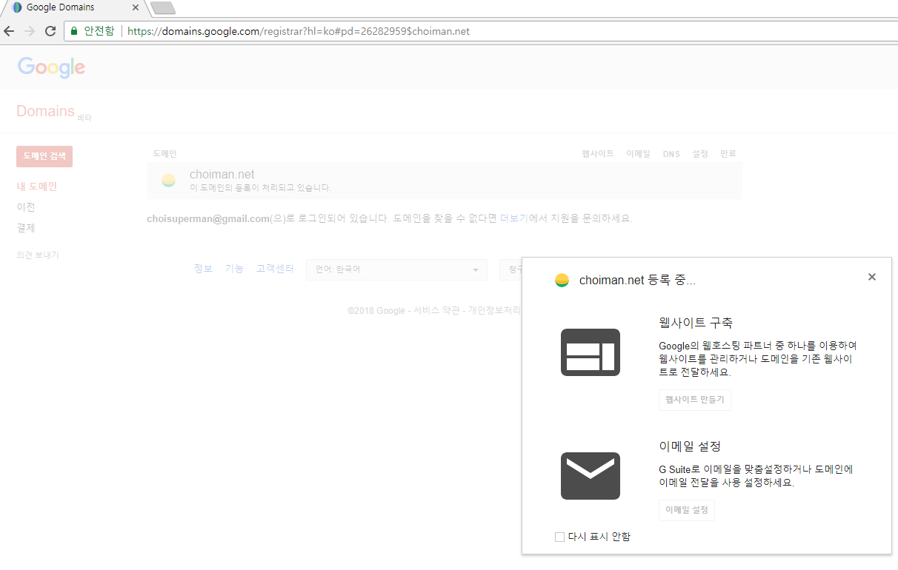898x570 pixels.
Task: Open 이전 in sidebar
Action: click(x=26, y=207)
